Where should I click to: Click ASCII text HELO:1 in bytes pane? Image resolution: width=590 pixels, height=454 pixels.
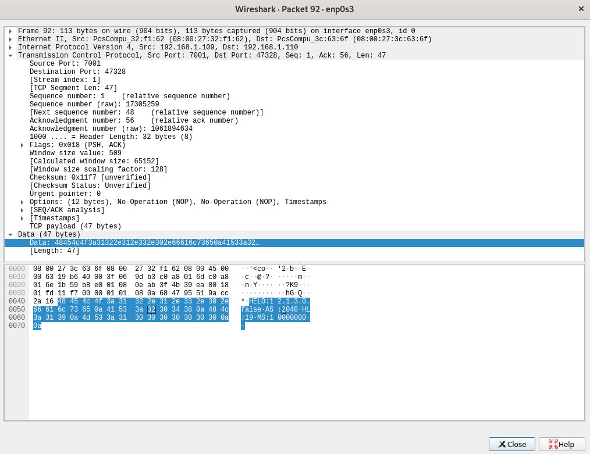coord(261,302)
